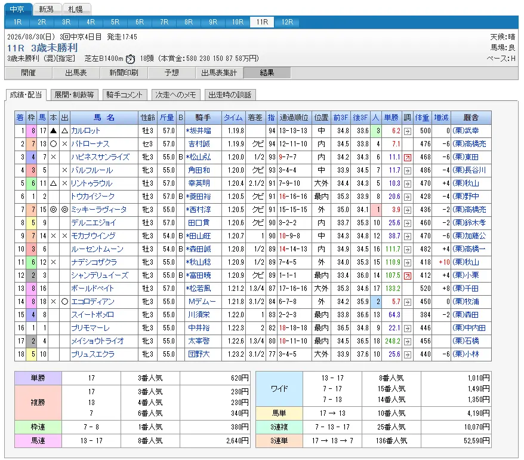This screenshot has height=460, width=524.
Task: Open red training icon in シャンデリュイーズ row
Action: pyautogui.click(x=408, y=276)
